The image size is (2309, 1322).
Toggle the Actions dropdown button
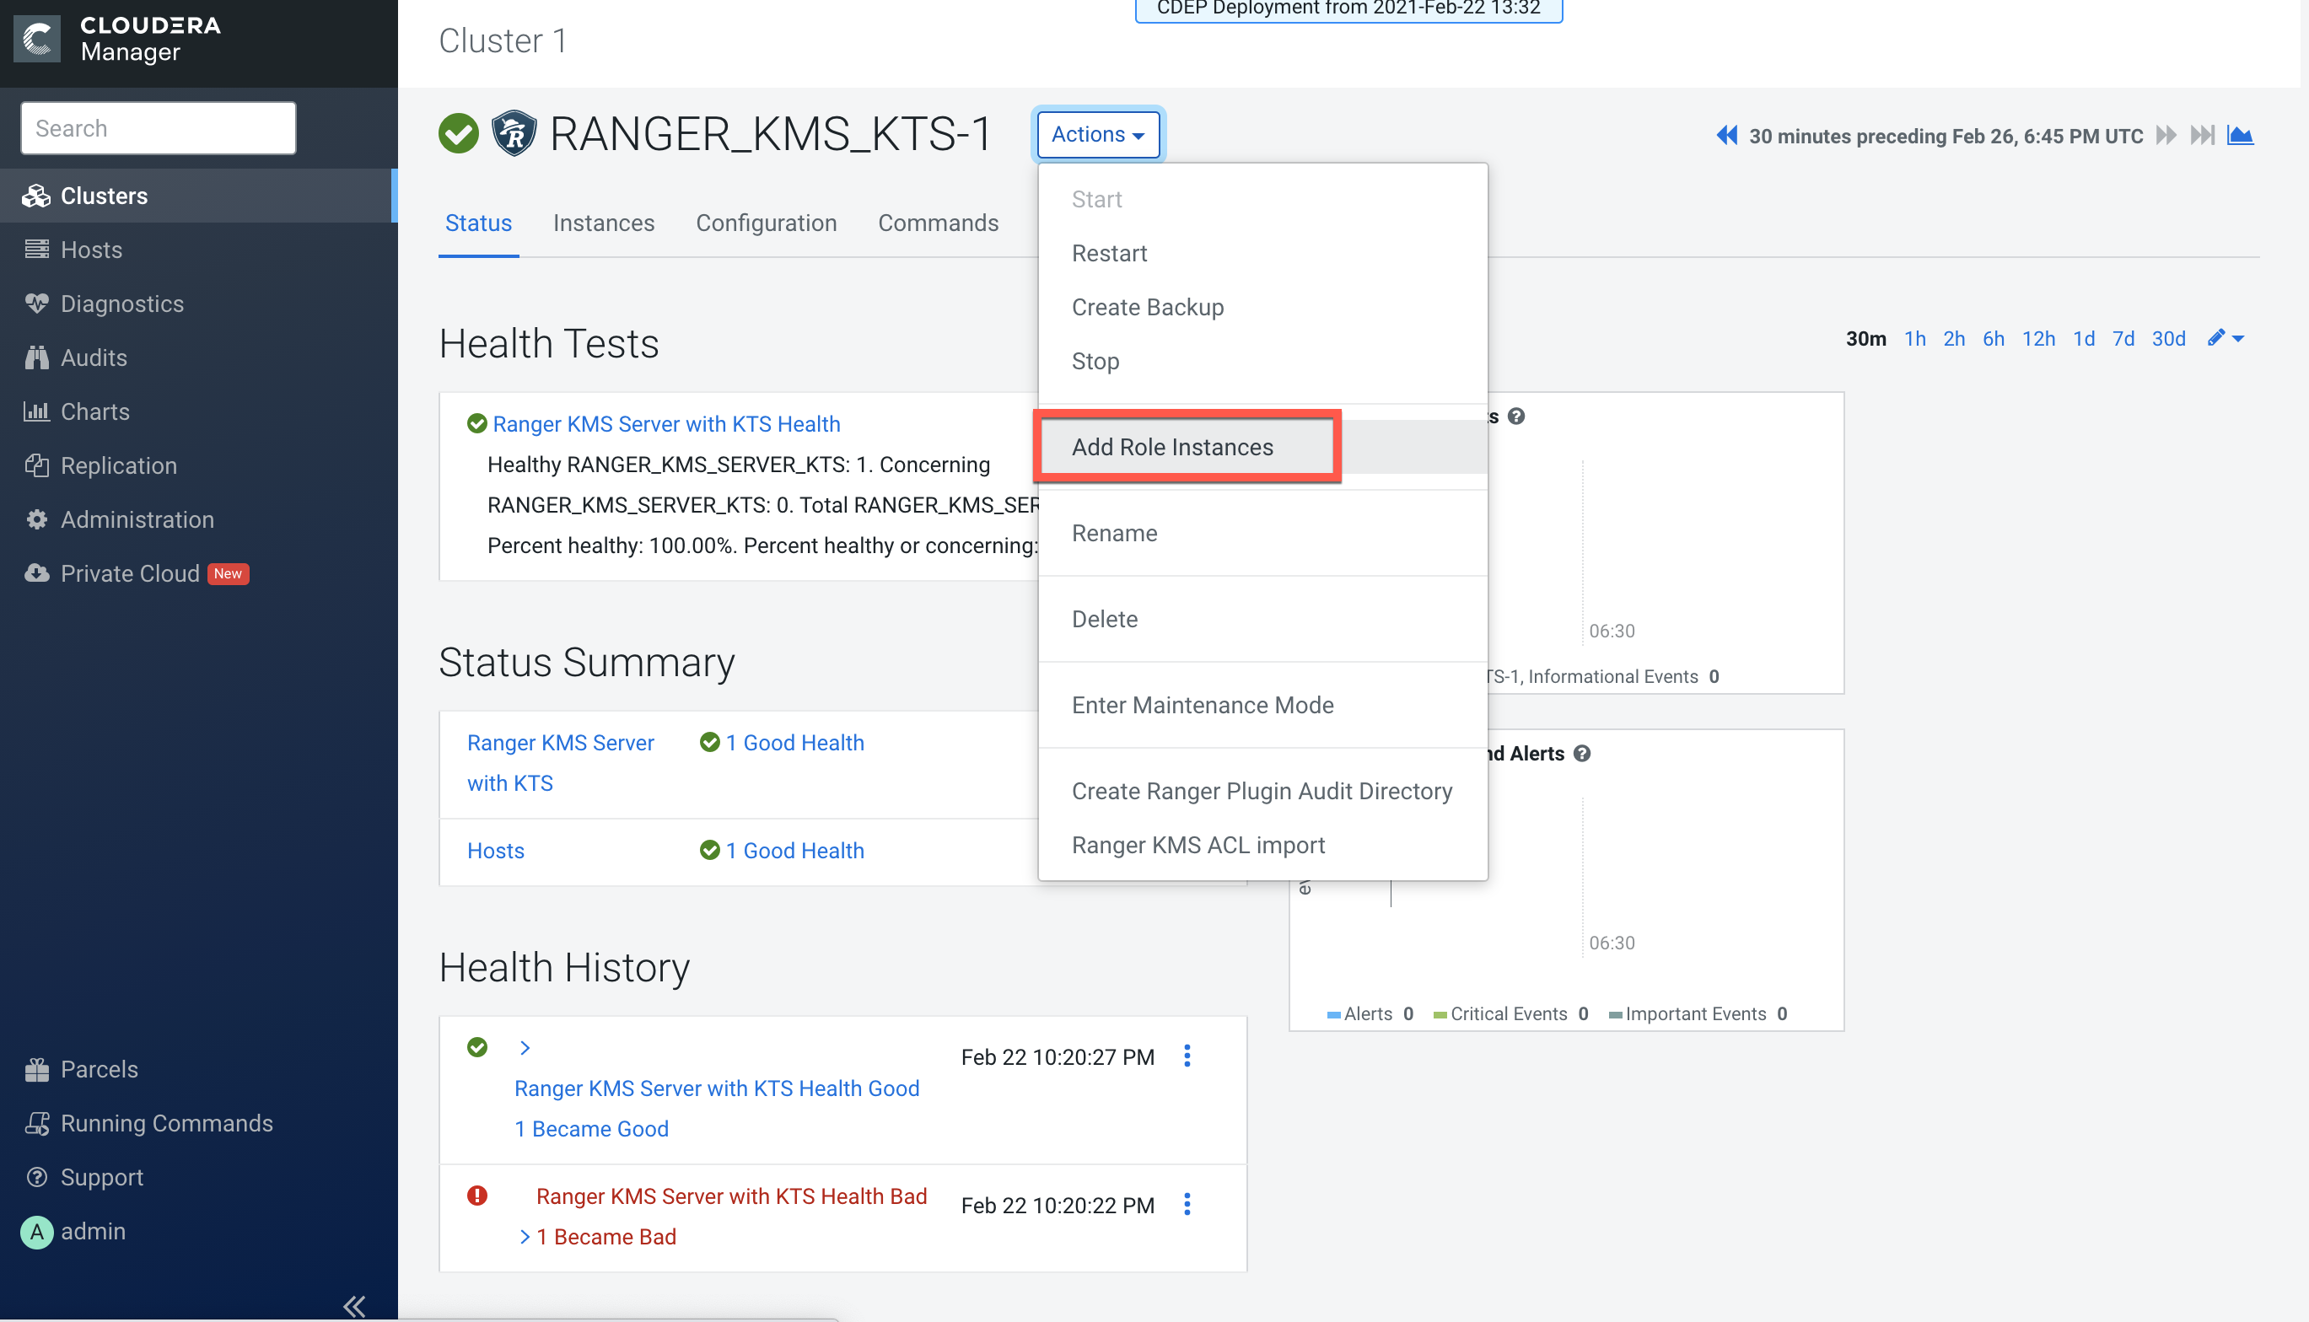point(1098,134)
